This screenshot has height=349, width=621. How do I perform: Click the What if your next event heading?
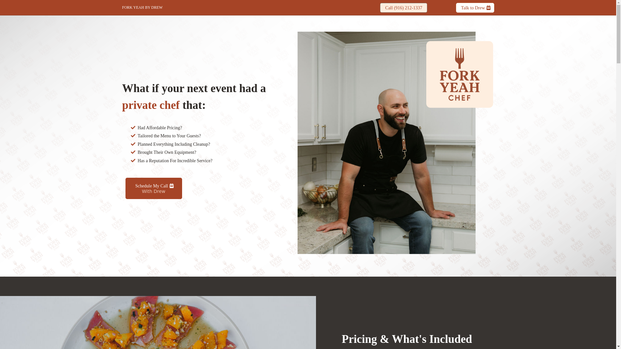(194, 97)
